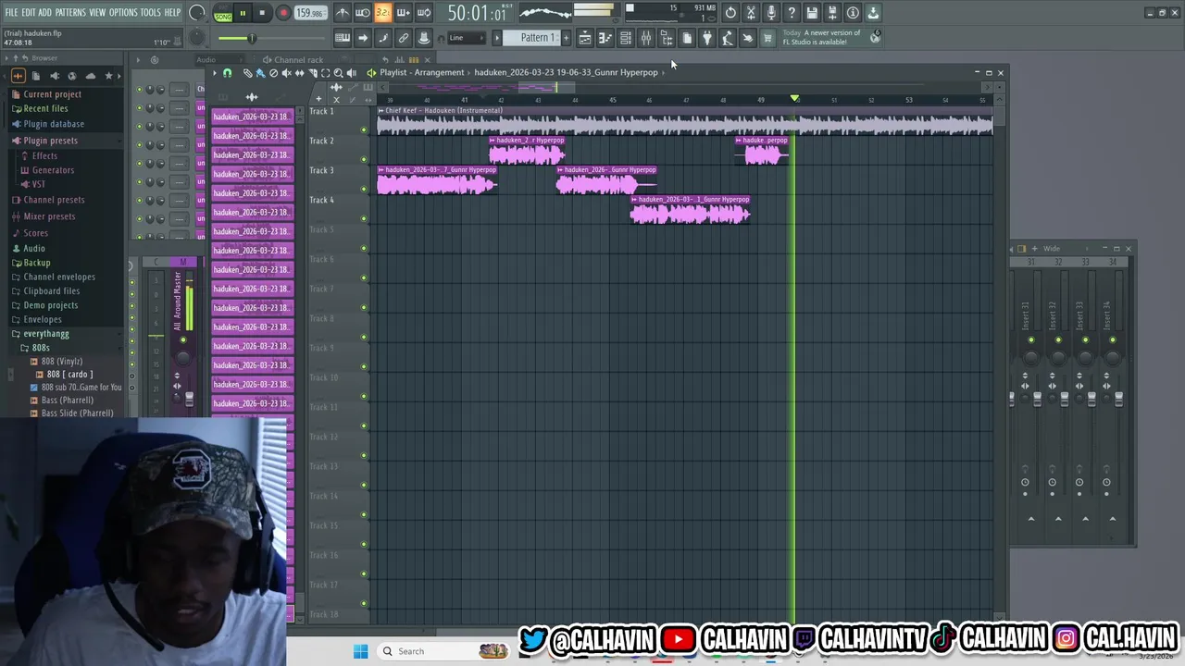Image resolution: width=1185 pixels, height=666 pixels.
Task: Open Windows Start menu on taskbar
Action: [360, 651]
